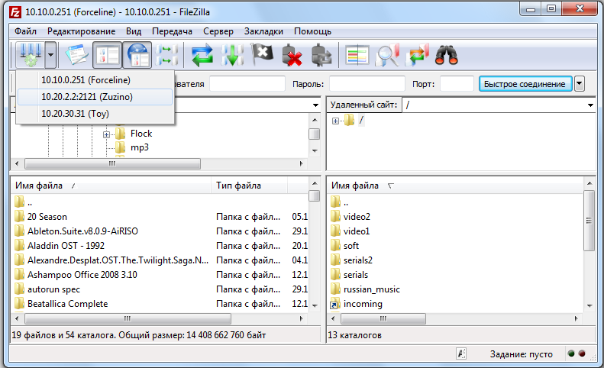Screen dimensions: 604x368
Task: Open recursive file search binoculars
Action: [x=447, y=55]
